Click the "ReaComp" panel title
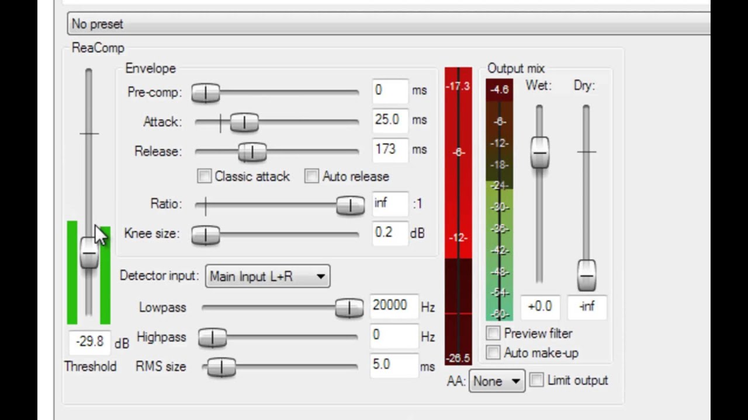Screen dimensions: 748x420 pos(98,48)
